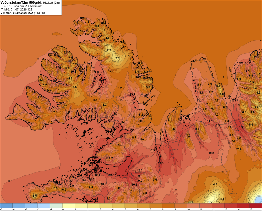Click the initial time IT: Mið. 01. 07. 2026 12Z
This screenshot has height=211, width=262.
click(16, 9)
